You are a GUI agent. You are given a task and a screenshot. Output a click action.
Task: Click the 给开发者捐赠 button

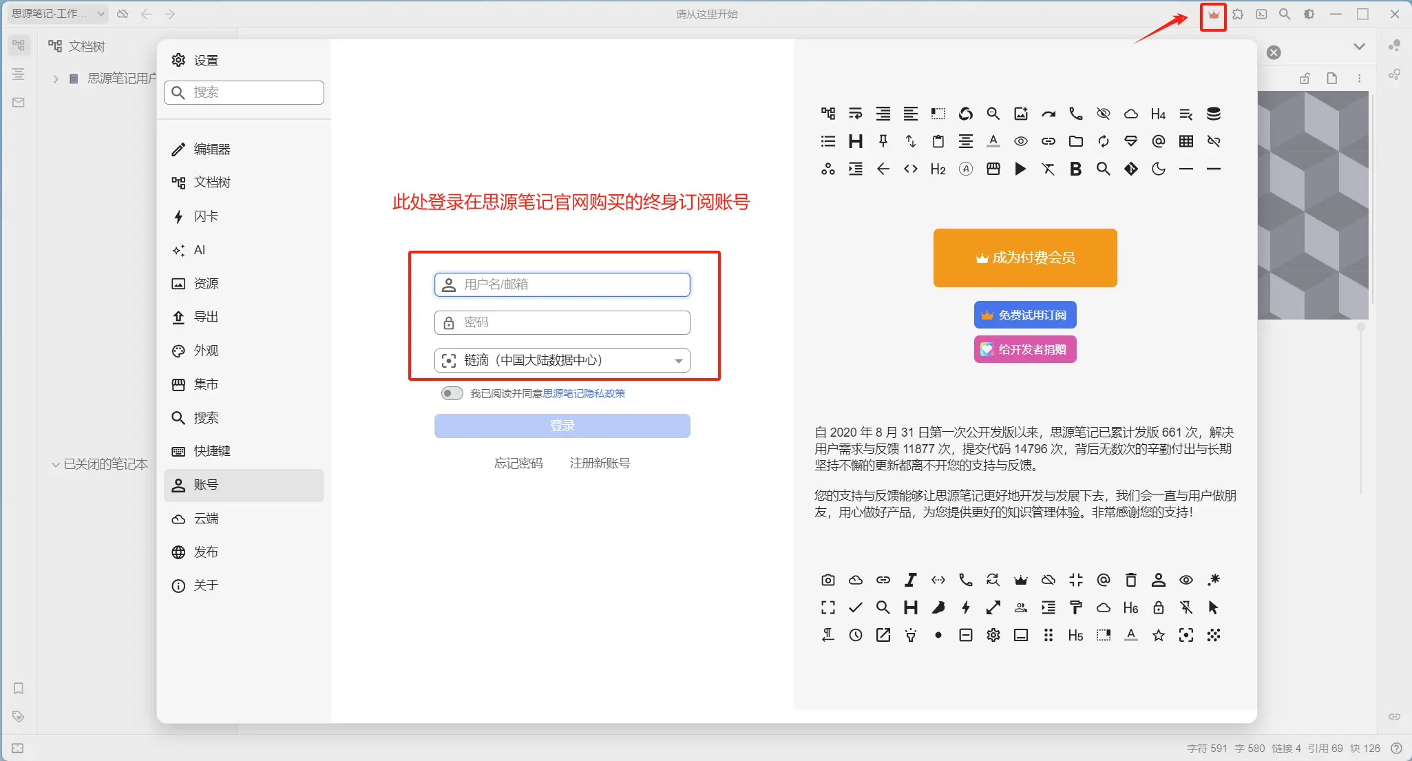1025,349
